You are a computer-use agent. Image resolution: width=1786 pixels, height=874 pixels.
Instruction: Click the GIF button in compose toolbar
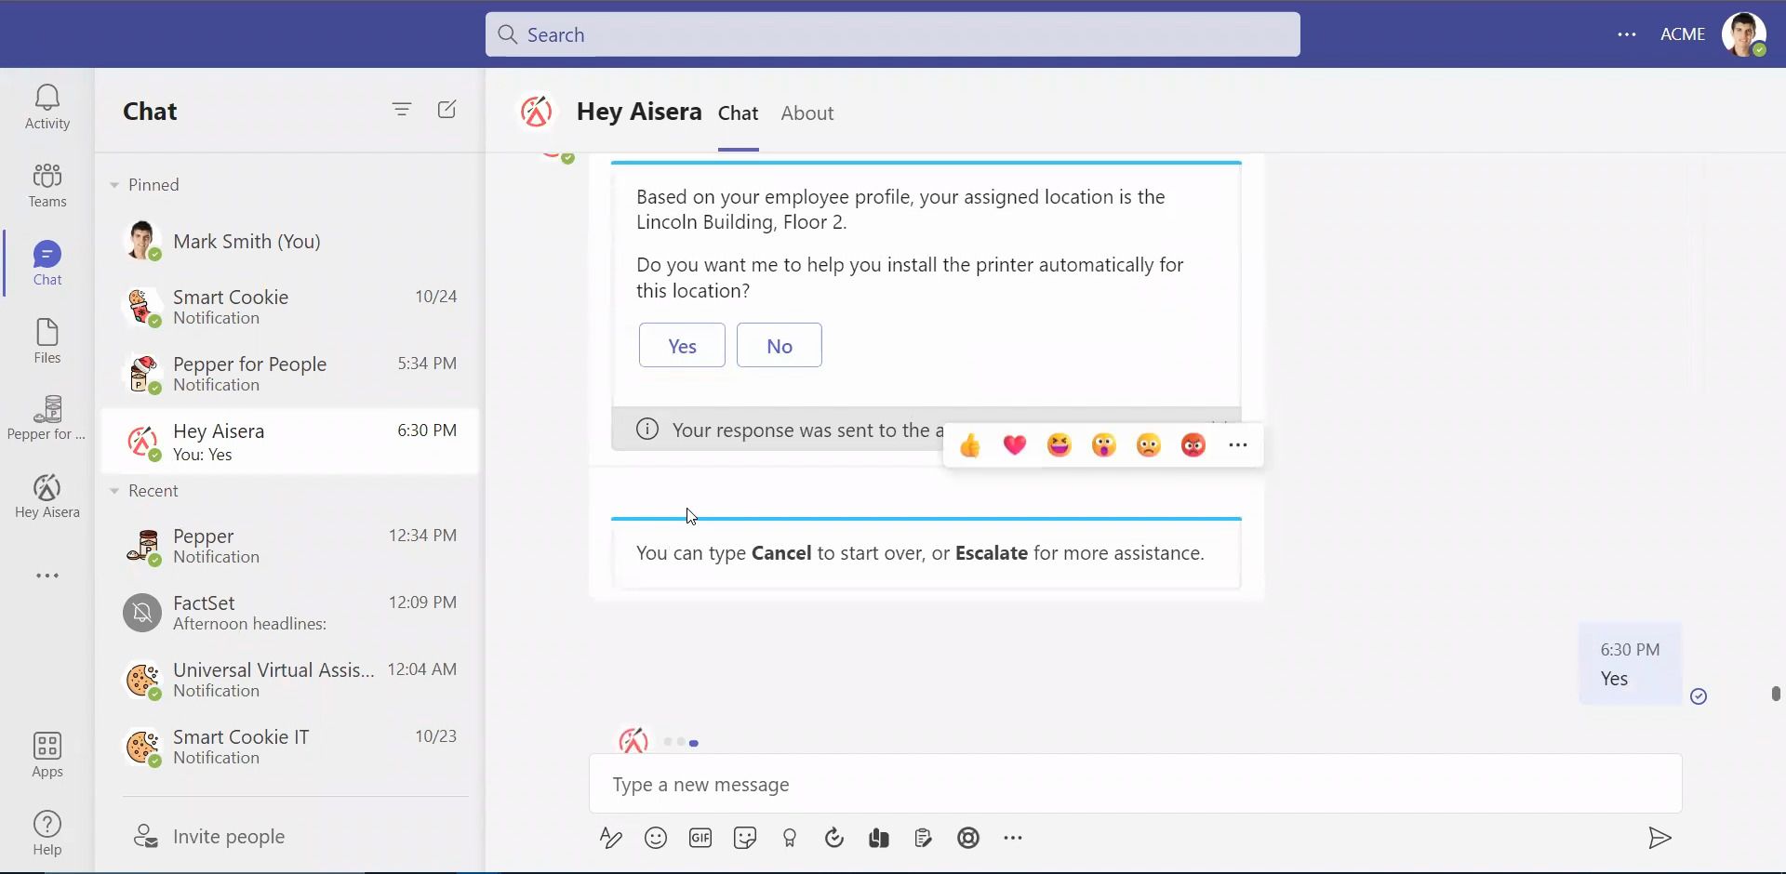tap(700, 839)
